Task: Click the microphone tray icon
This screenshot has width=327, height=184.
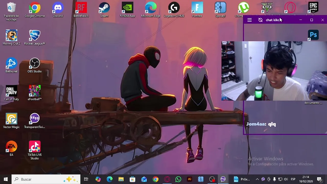Action: pos(274,179)
